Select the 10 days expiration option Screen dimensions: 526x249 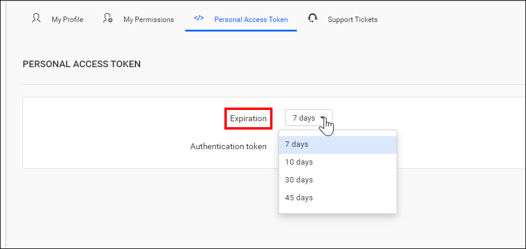coord(338,162)
